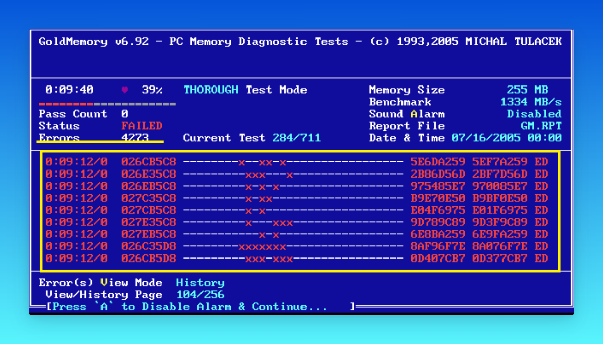Click expected value 9D789C89
603x344 pixels.
point(438,223)
